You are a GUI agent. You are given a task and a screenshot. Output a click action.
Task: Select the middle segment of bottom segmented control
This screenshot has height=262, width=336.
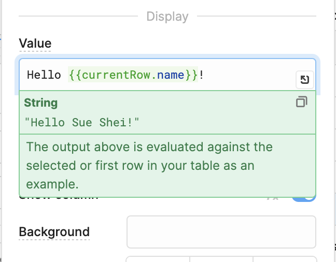221,259
